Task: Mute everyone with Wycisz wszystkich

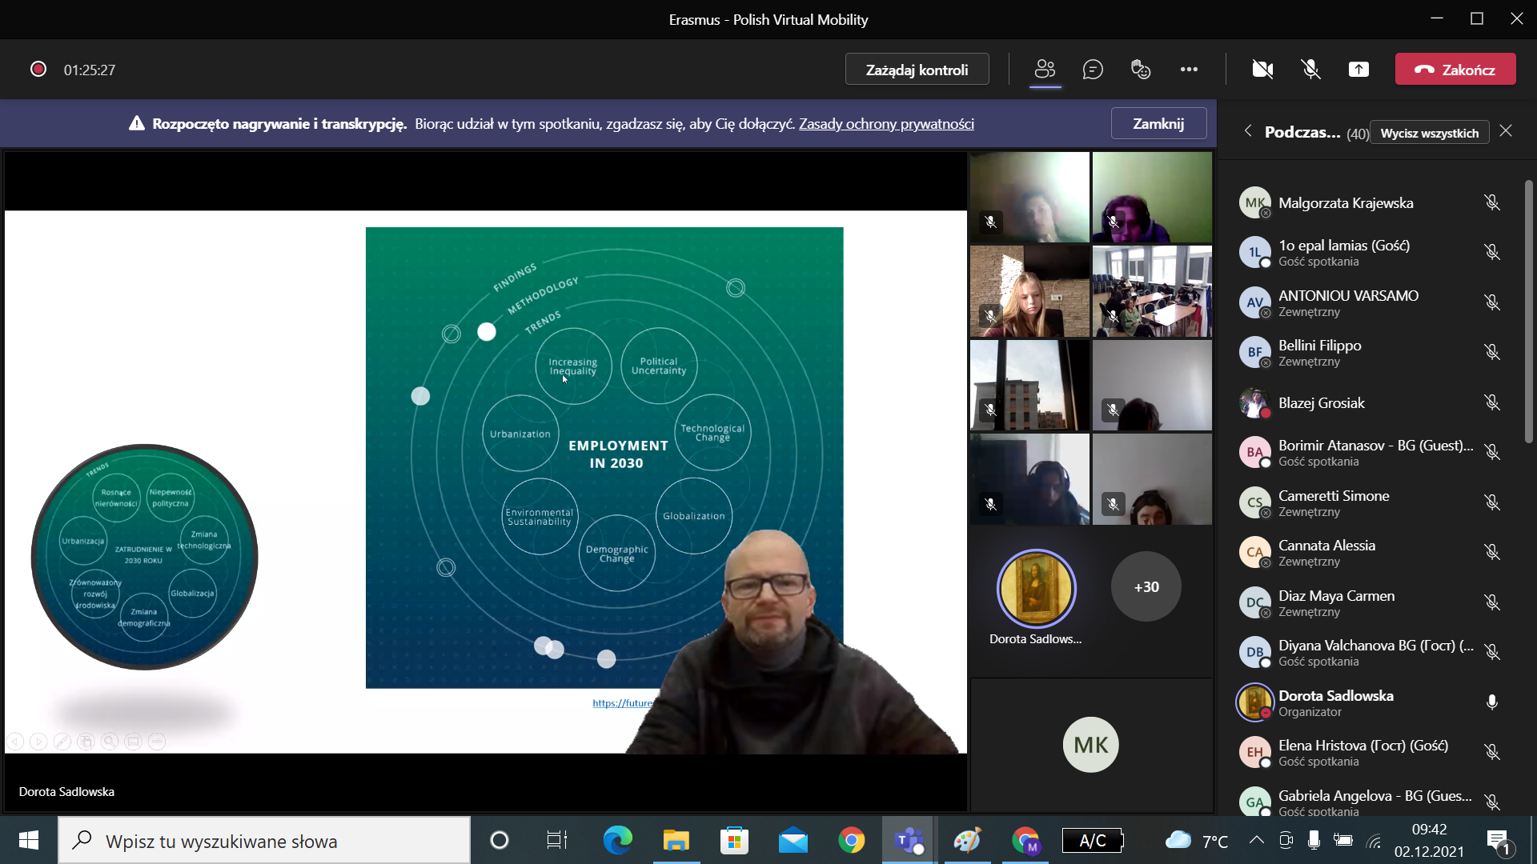Action: (1429, 133)
